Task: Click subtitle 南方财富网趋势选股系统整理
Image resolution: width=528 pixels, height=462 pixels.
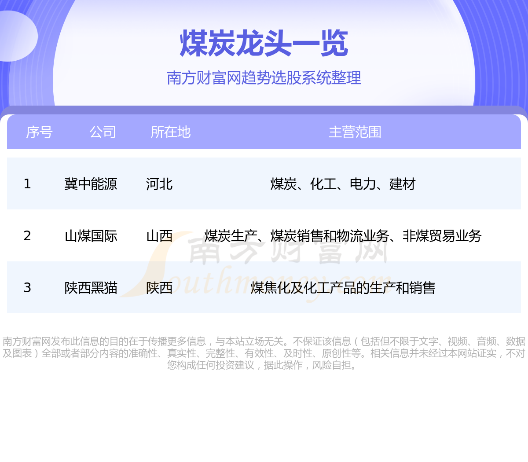Action: (x=264, y=78)
